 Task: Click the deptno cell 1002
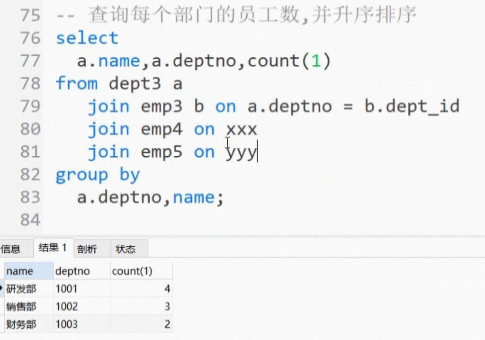(81, 306)
